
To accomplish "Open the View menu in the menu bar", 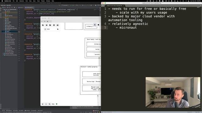I will coord(30,1).
